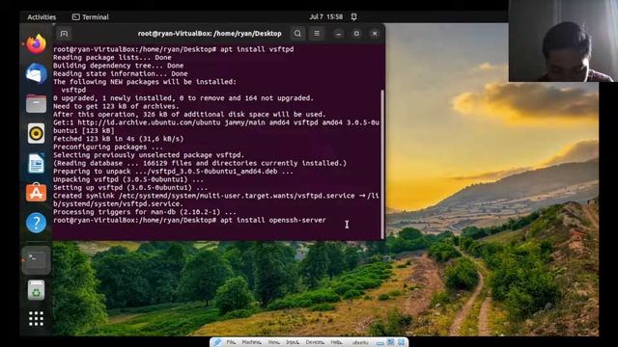Image resolution: width=618 pixels, height=347 pixels.
Task: Open VirtualBox Help menu
Action: (336, 342)
